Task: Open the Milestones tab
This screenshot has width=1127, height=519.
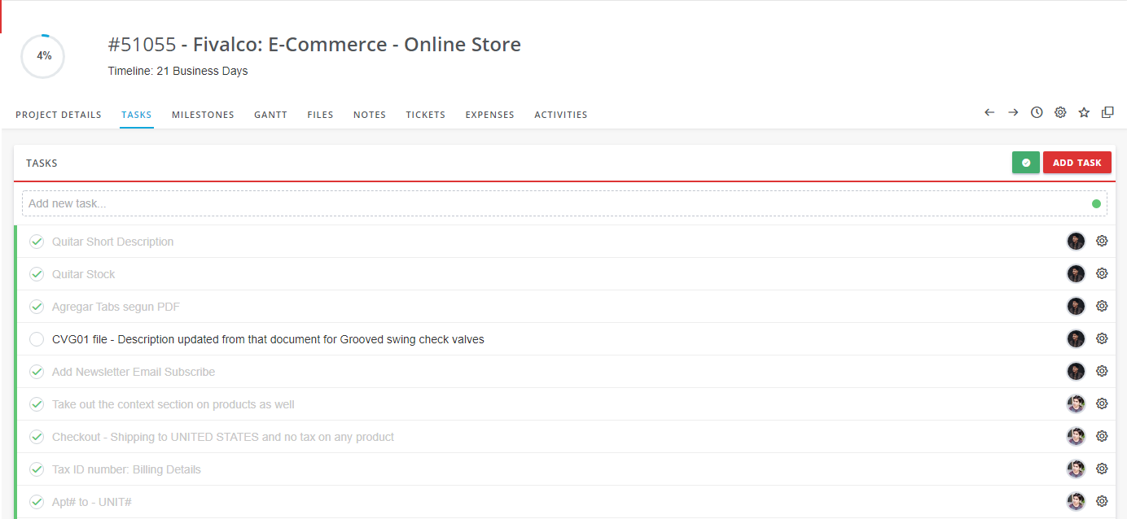Action: coord(203,115)
